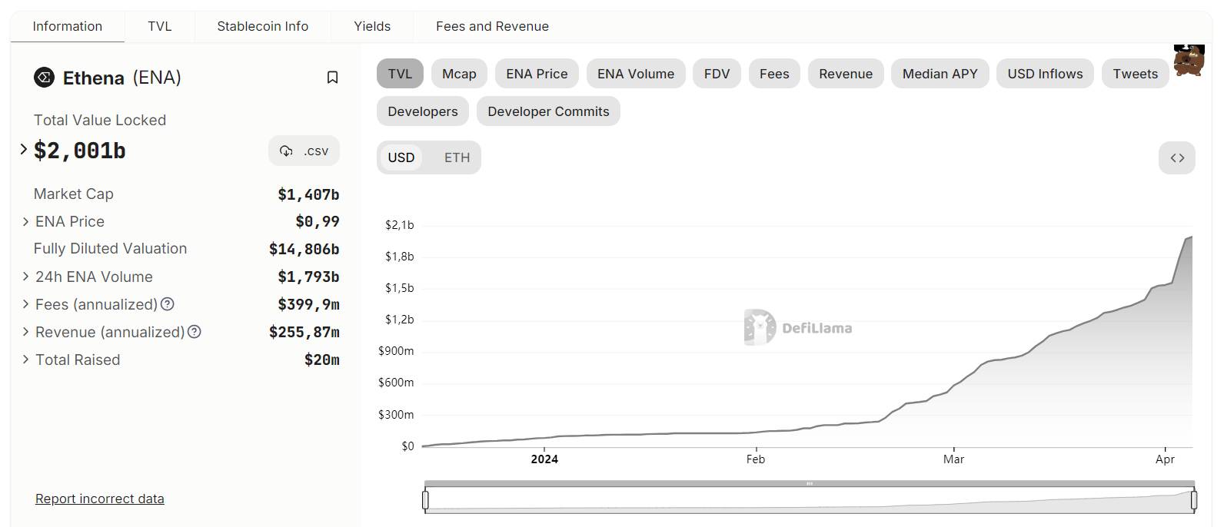Viewport: 1224px width, 527px height.
Task: Click the Feb x-axis label
Action: [x=756, y=459]
